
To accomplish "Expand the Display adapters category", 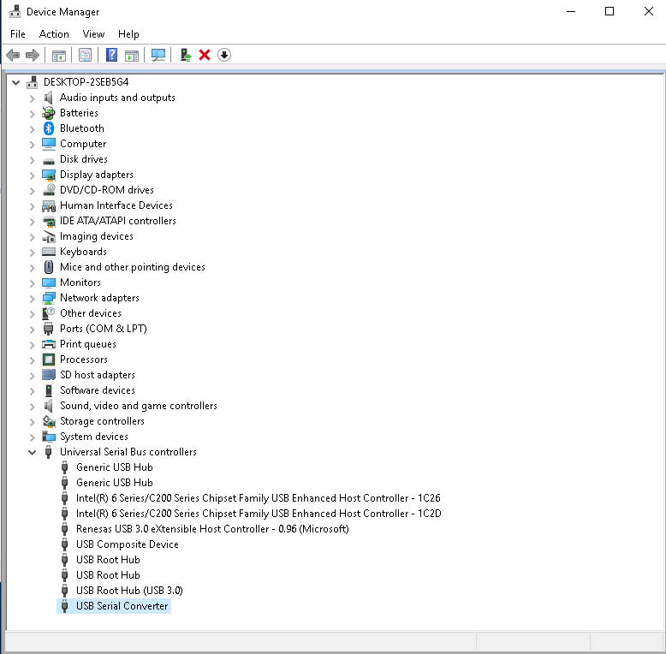I will pos(33,175).
